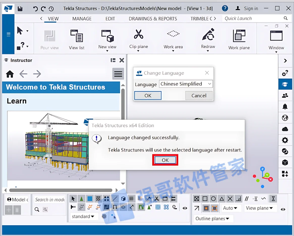Click the Instructor horizontal scrollbar
This screenshot has width=294, height=236.
click(x=61, y=190)
